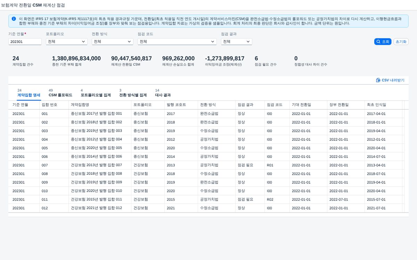Click the 발행 코호트 column header
The width and height of the screenshot is (417, 260).
click(x=181, y=105)
